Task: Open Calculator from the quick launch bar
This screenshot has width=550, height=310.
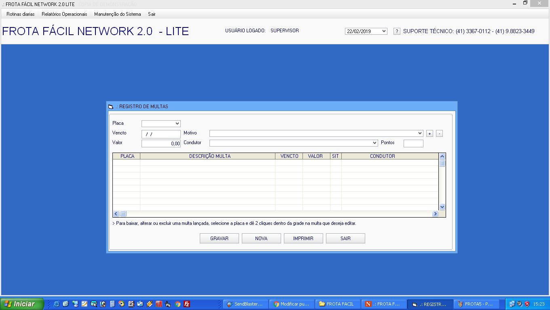Action: [x=112, y=304]
